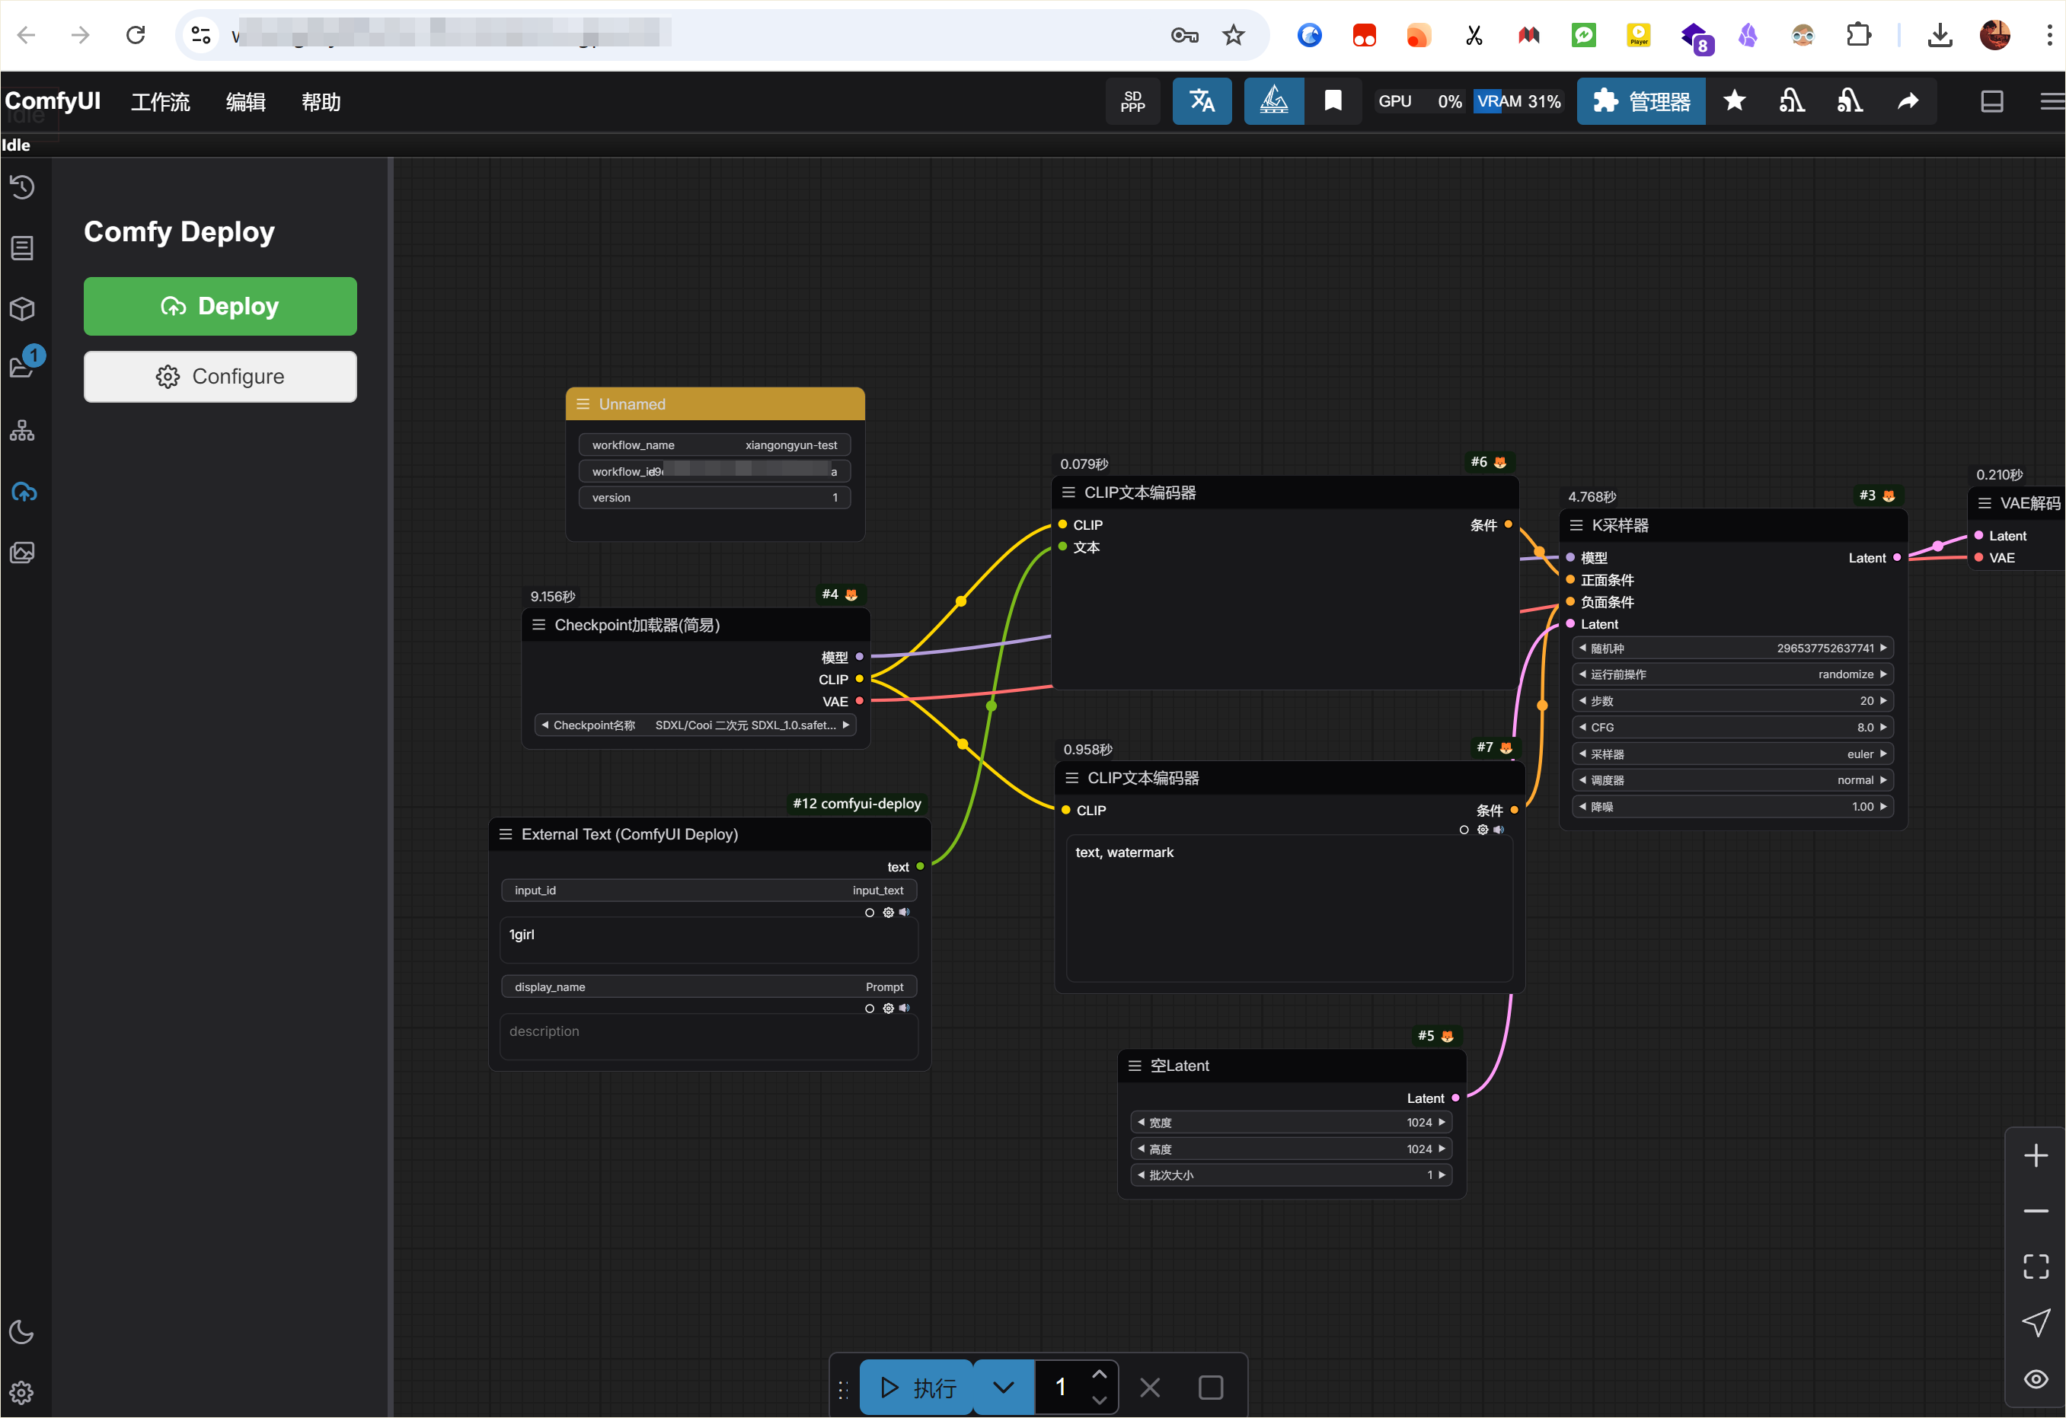Open the 采样器 euler dropdown
This screenshot has height=1418, width=2066.
(1732, 754)
